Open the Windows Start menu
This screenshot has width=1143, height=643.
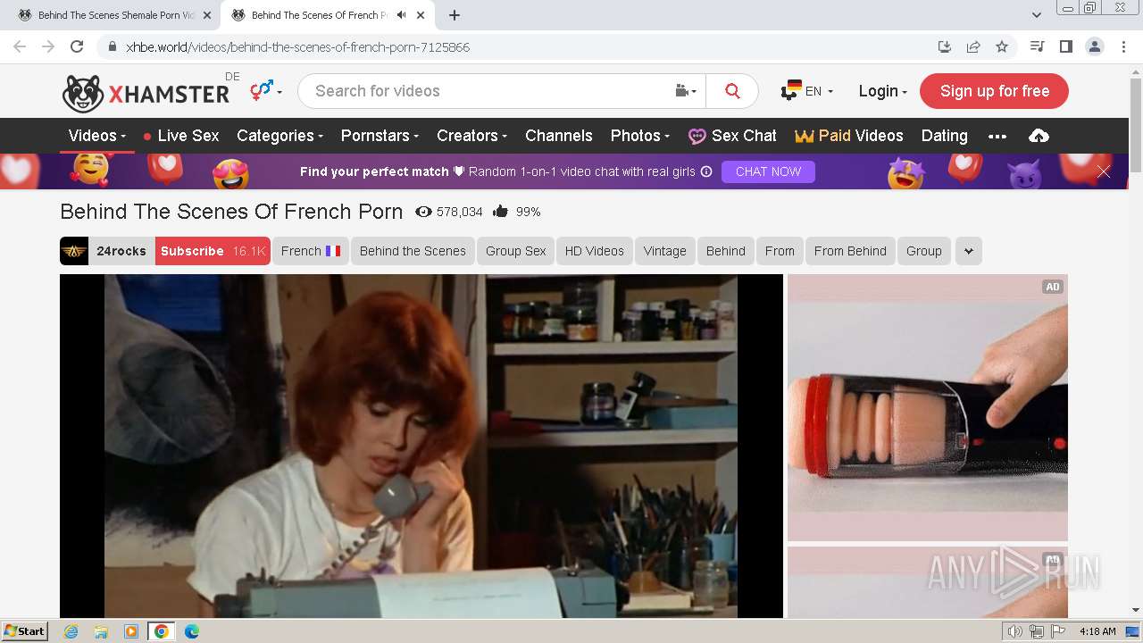point(25,630)
